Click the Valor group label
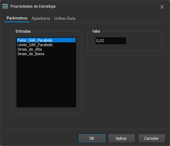170x146 pixels. (x=96, y=31)
